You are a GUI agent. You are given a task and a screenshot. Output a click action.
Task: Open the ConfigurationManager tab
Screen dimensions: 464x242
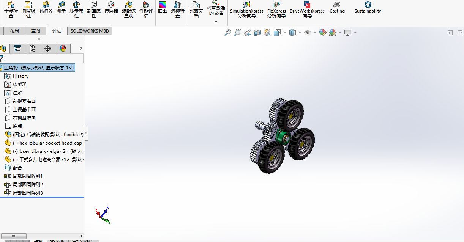(33, 49)
